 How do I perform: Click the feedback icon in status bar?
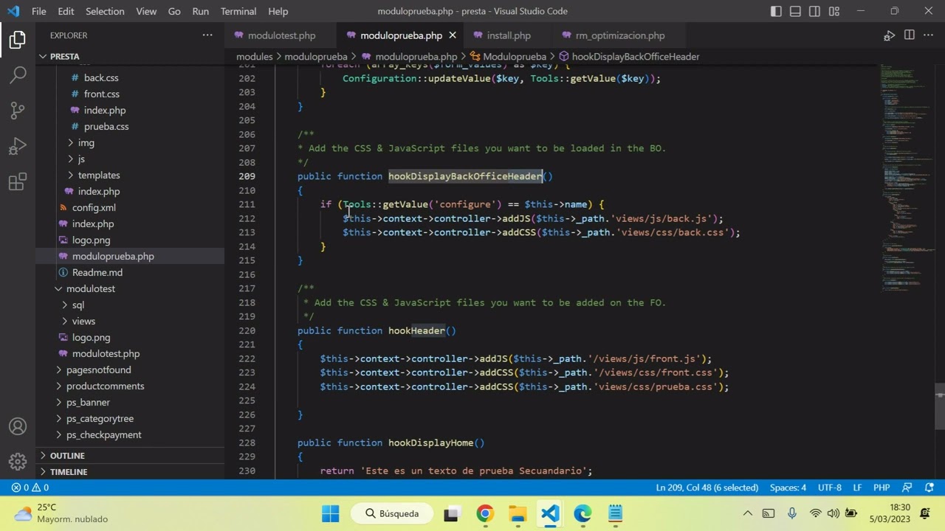(x=907, y=487)
